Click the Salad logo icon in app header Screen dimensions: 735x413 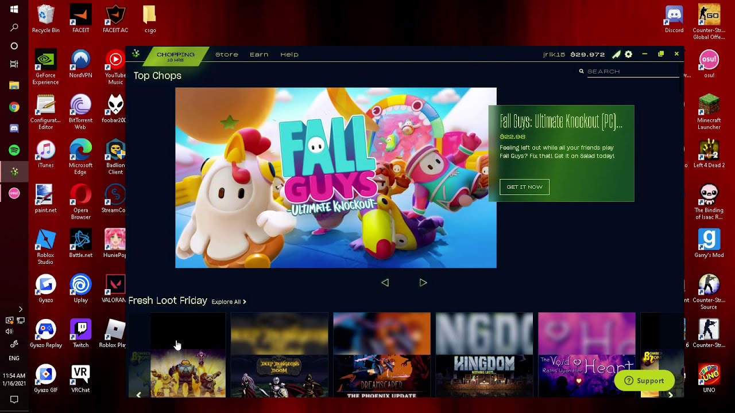136,54
